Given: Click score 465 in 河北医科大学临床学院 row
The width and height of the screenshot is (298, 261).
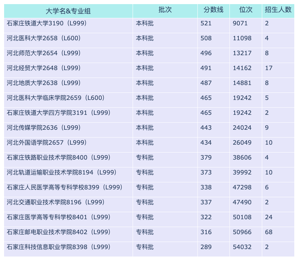Looking at the screenshot, I should 206,98.
